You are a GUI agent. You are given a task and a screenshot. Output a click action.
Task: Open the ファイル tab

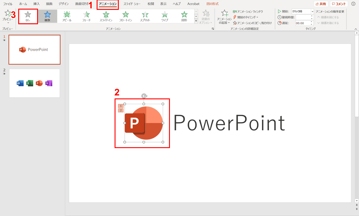8,4
